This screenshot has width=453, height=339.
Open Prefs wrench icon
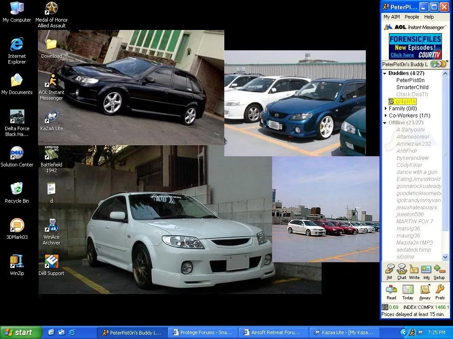(x=440, y=292)
